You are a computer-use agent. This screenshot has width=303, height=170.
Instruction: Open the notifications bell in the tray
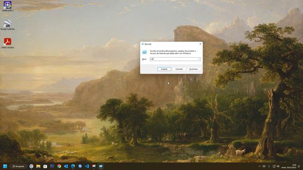click(x=299, y=166)
